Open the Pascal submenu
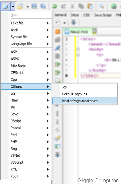 click(26, 128)
